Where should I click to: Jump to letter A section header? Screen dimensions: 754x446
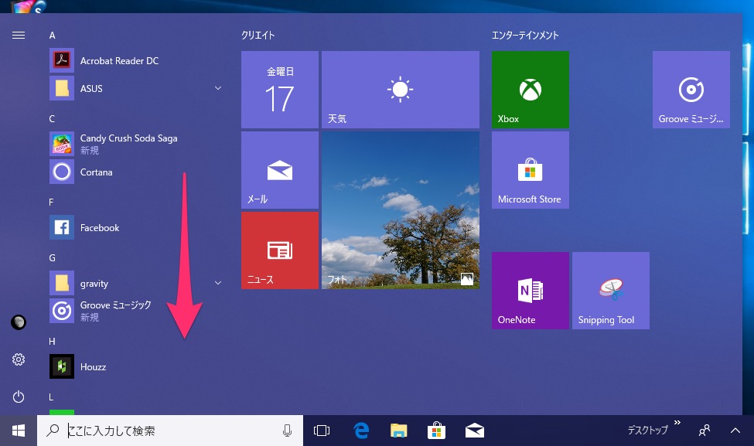(52, 35)
